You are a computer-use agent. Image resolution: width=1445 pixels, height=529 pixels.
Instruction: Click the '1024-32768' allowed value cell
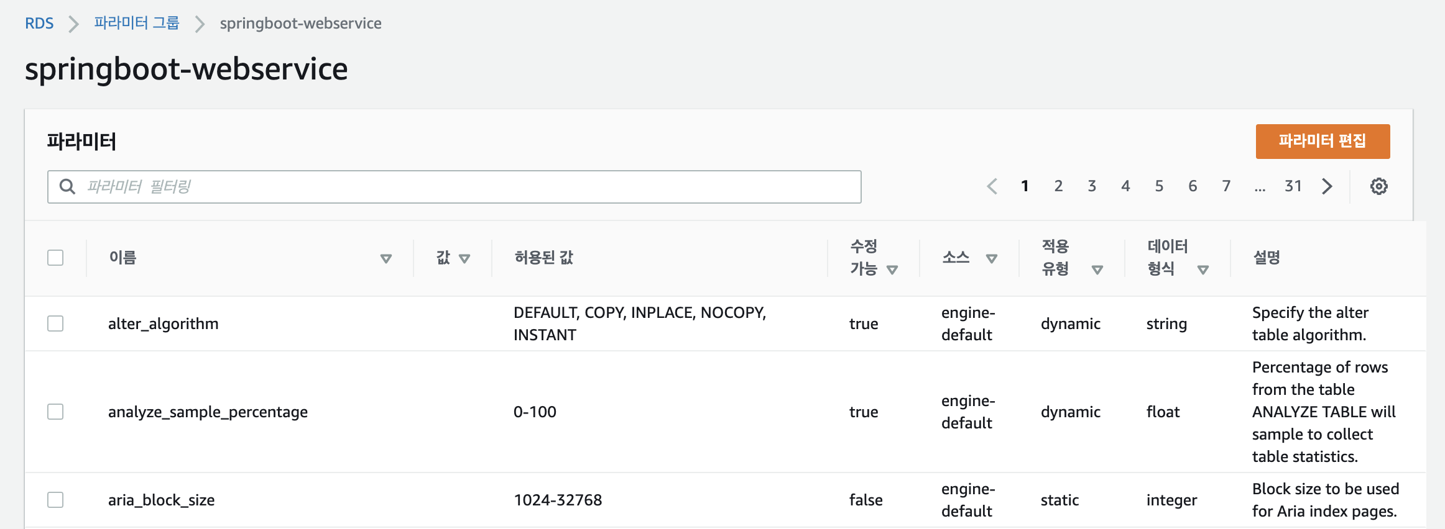558,500
